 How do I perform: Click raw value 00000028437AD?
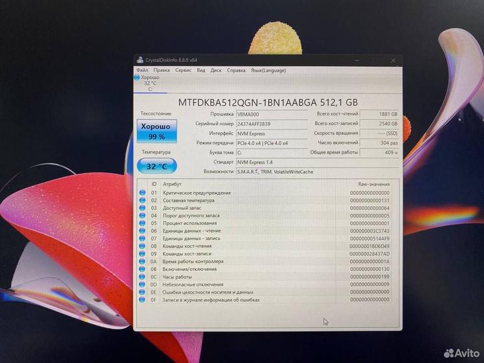coord(369,254)
